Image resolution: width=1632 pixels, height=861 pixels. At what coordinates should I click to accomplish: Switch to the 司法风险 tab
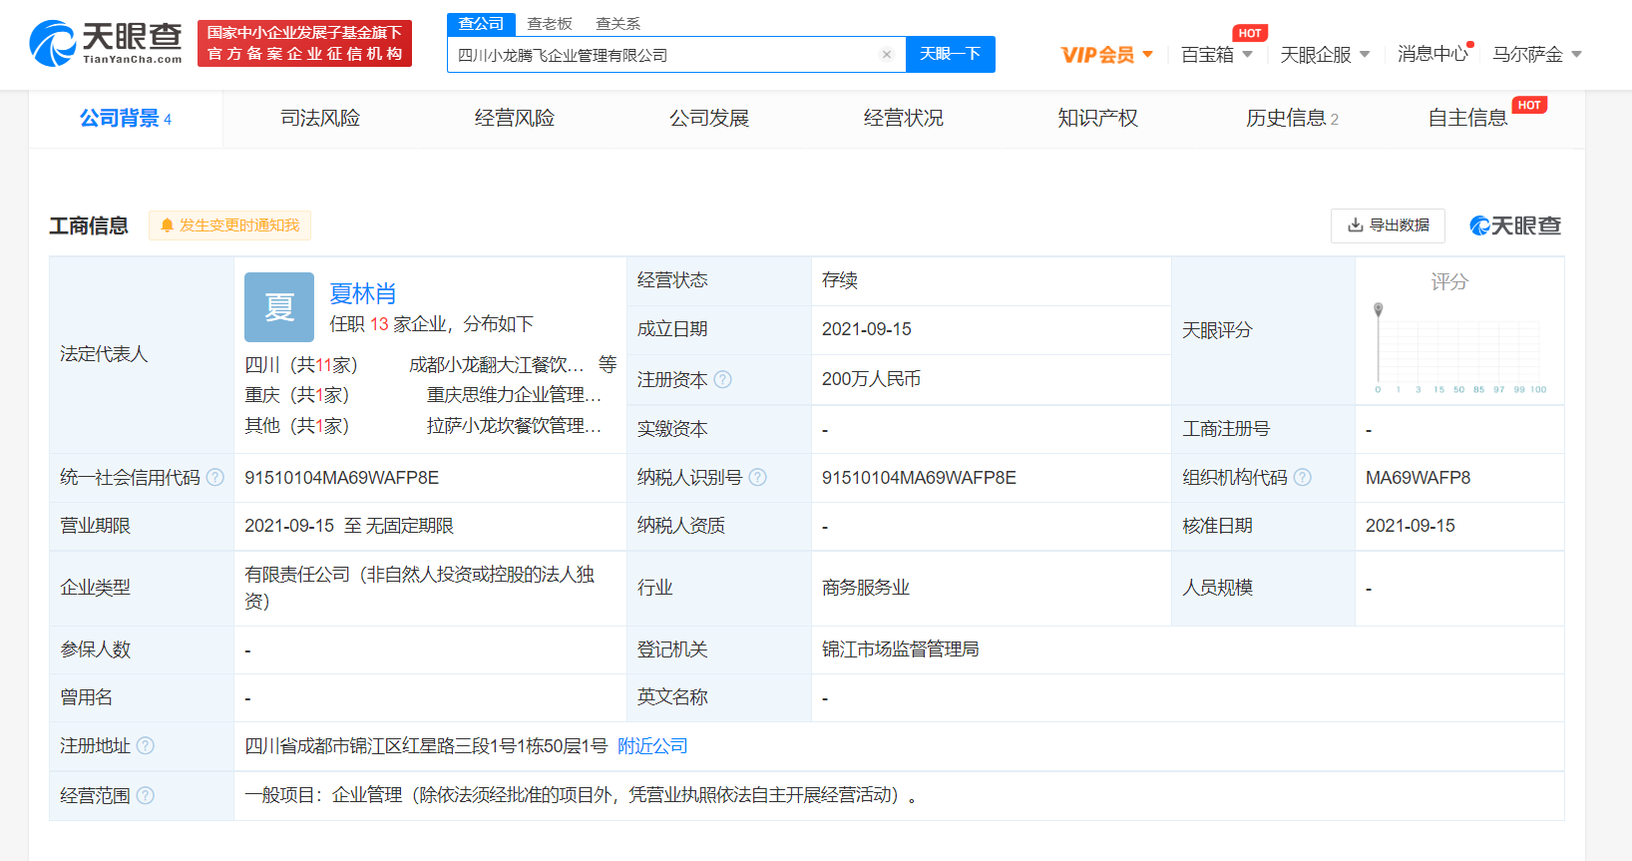pyautogui.click(x=320, y=119)
